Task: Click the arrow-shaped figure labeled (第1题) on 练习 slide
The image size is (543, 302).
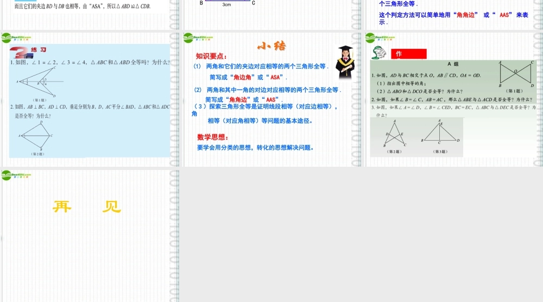Action: click(x=39, y=81)
